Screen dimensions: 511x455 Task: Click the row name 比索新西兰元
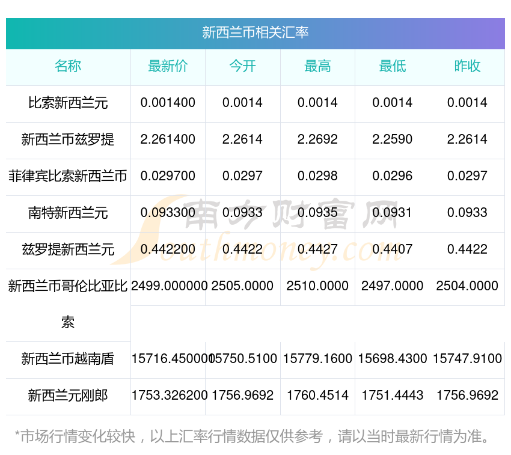click(x=68, y=103)
